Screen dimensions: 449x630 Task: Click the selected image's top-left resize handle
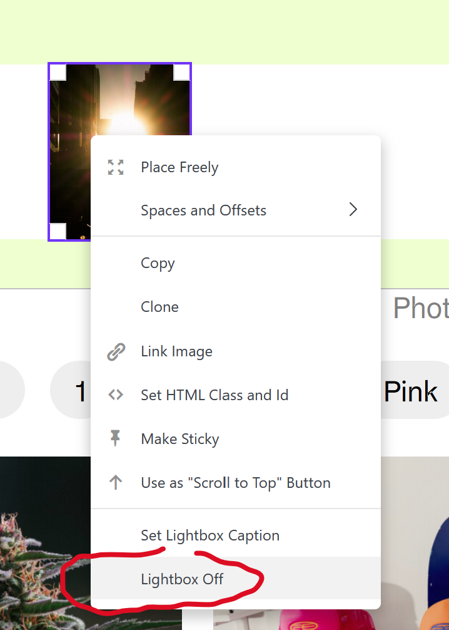tap(58, 72)
